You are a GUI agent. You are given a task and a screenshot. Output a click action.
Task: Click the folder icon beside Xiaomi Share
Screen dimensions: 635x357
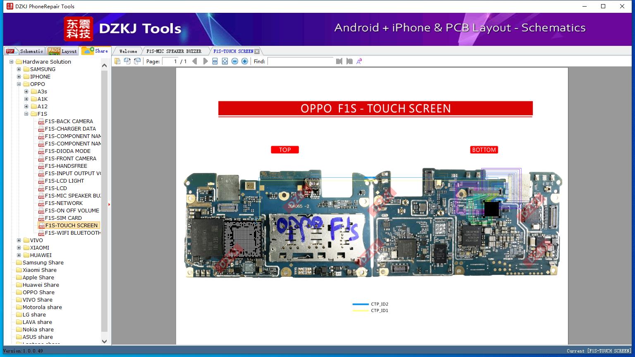tap(19, 270)
